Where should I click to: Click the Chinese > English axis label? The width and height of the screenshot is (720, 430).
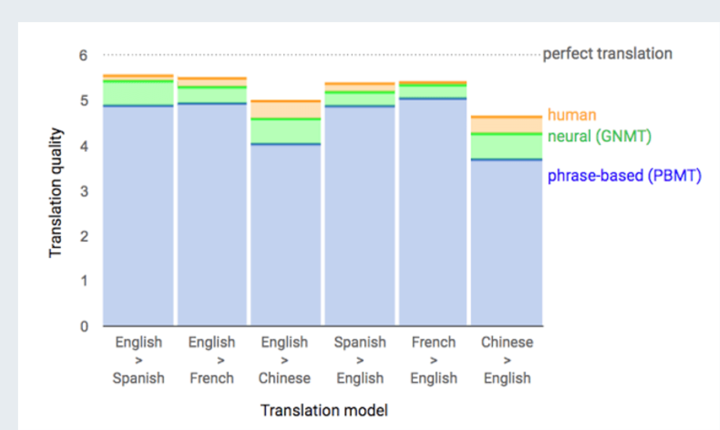coord(507,360)
